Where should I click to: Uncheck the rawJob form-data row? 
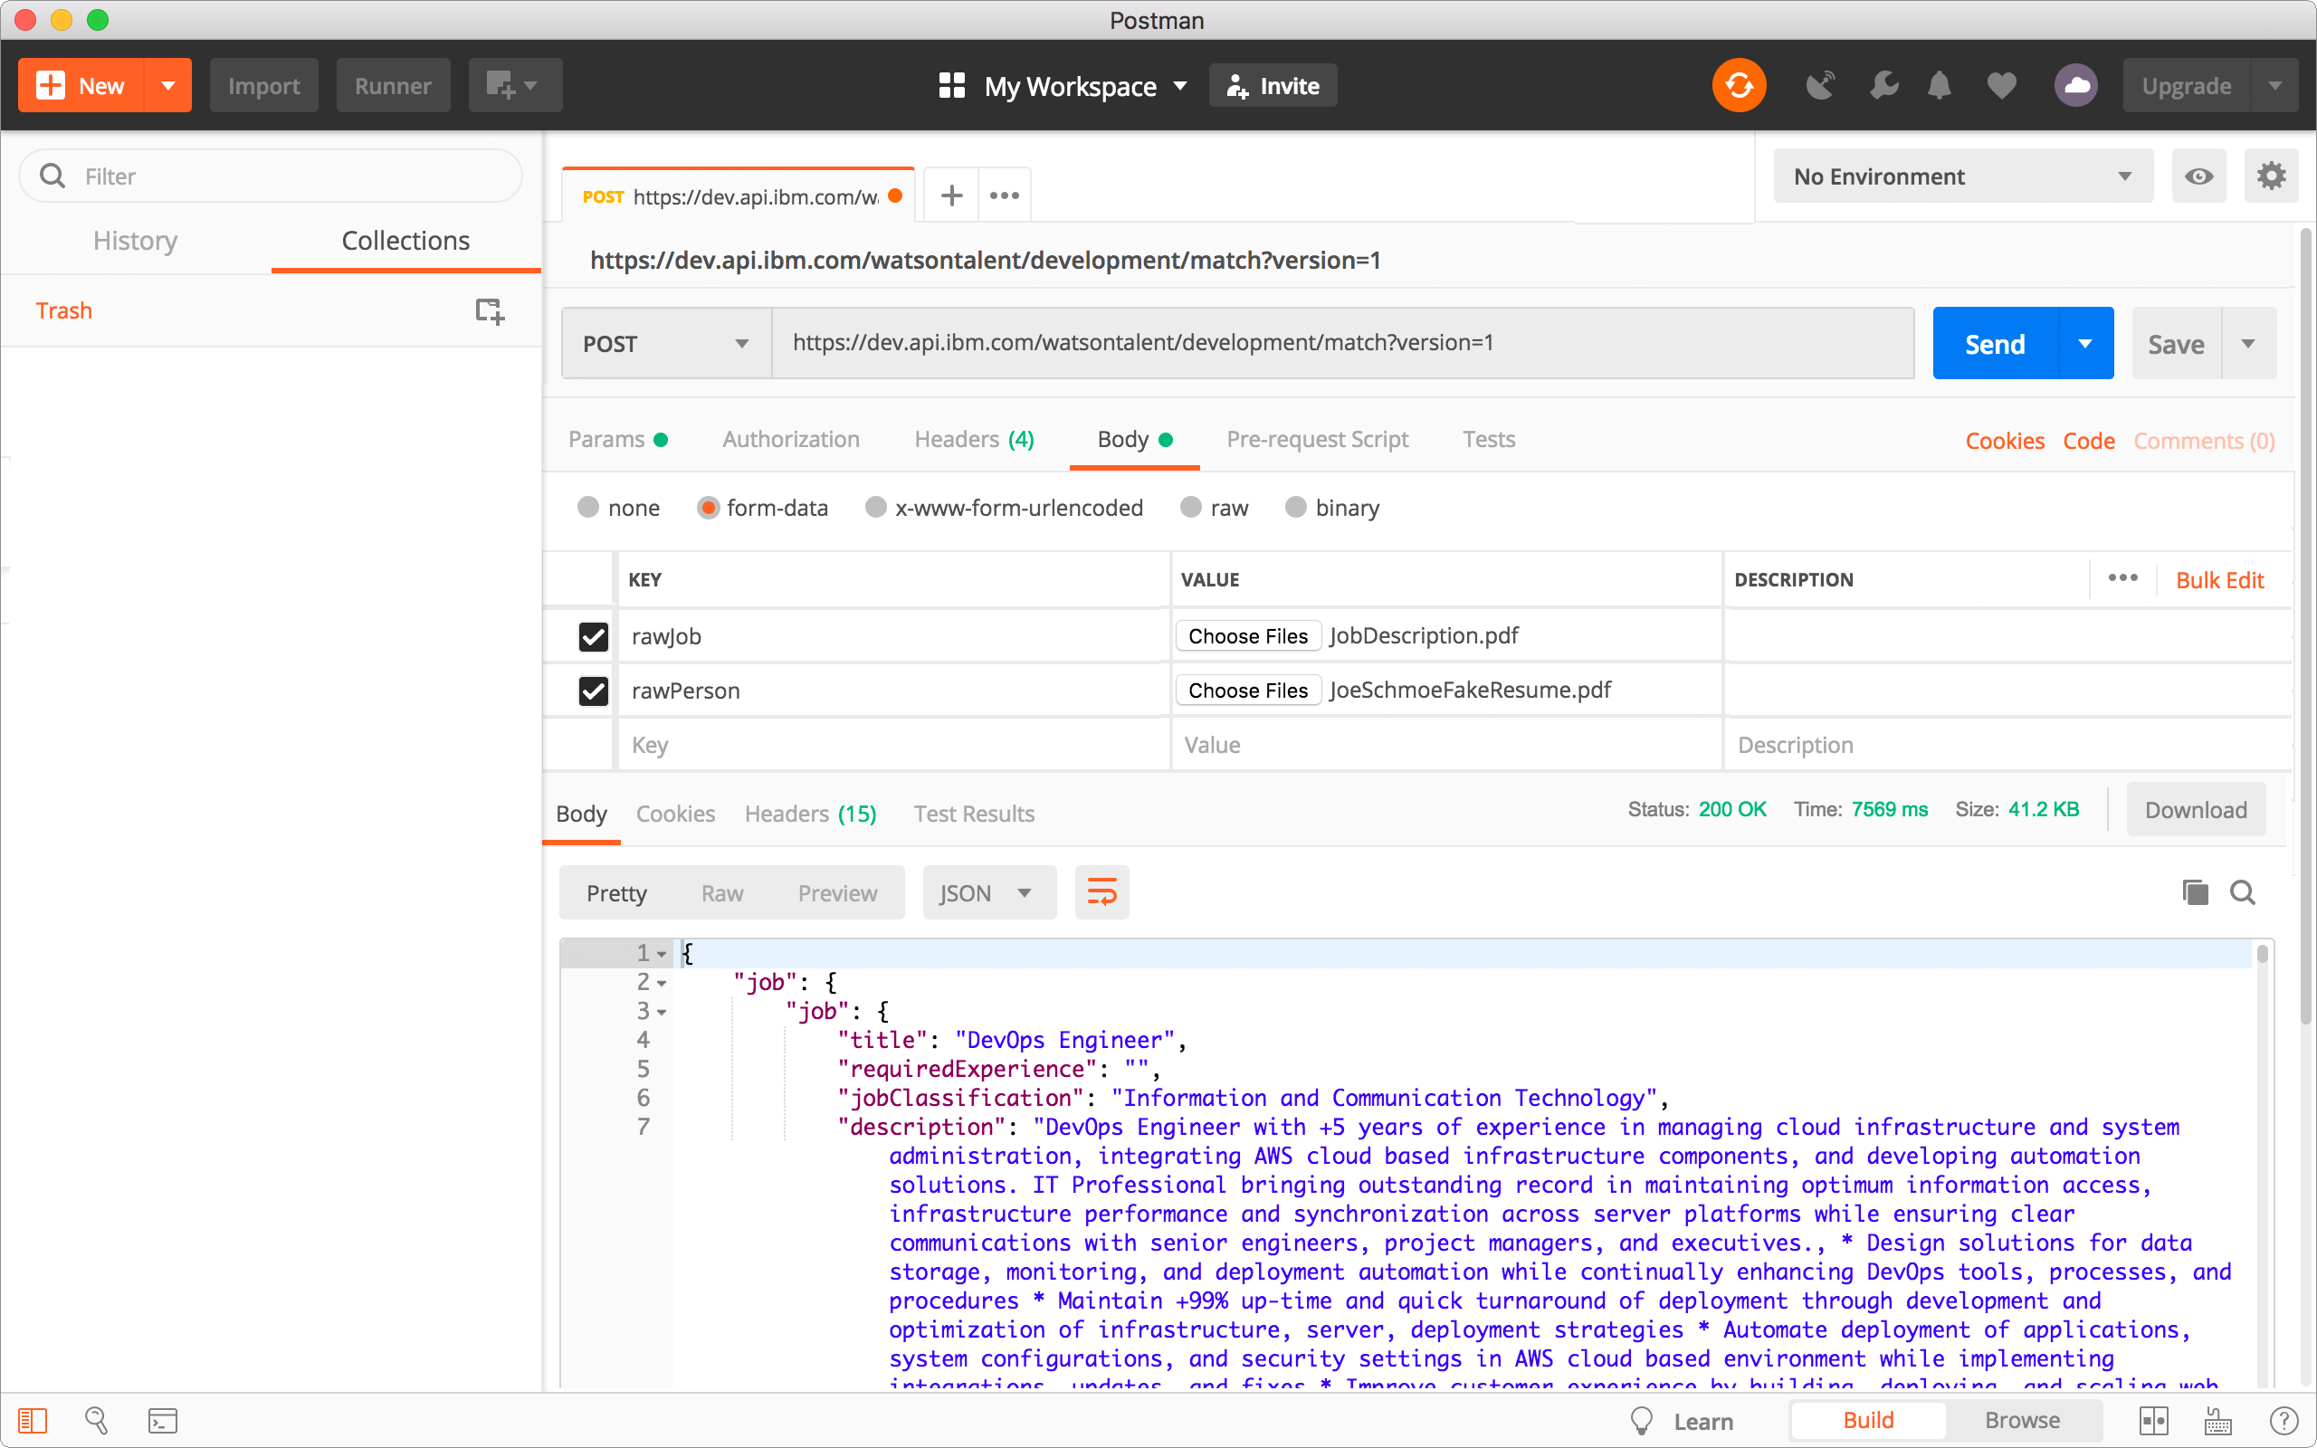(x=593, y=636)
